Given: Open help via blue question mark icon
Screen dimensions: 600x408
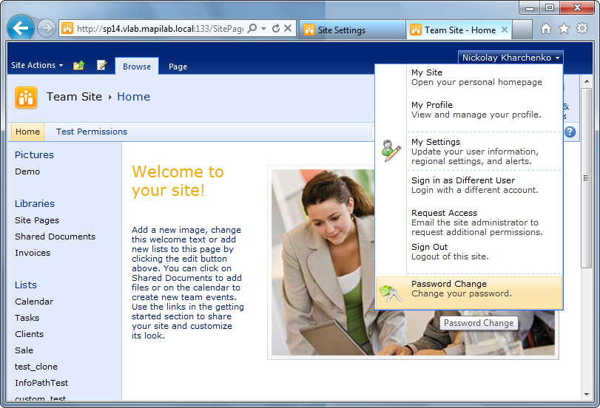Looking at the screenshot, I should [x=570, y=132].
